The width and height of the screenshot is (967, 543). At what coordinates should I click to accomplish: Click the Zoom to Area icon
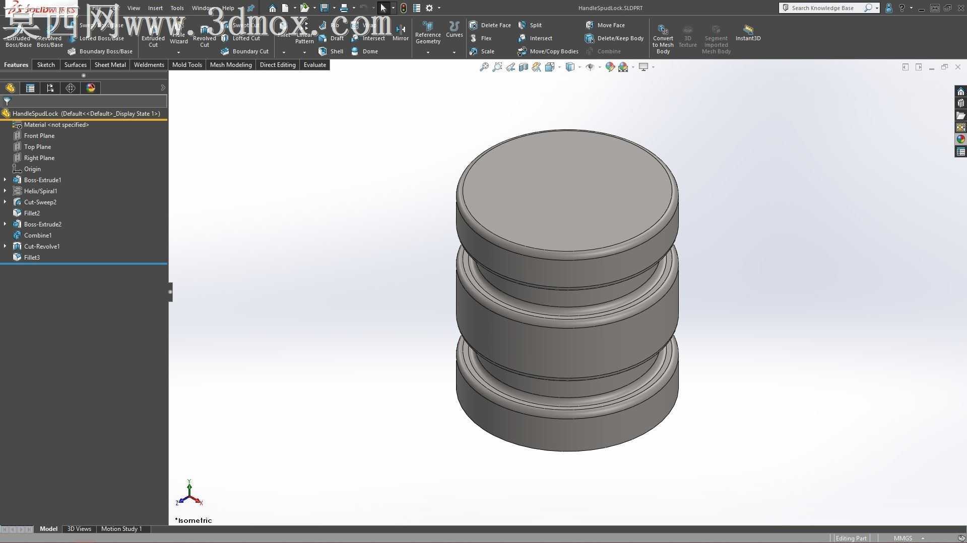[497, 67]
